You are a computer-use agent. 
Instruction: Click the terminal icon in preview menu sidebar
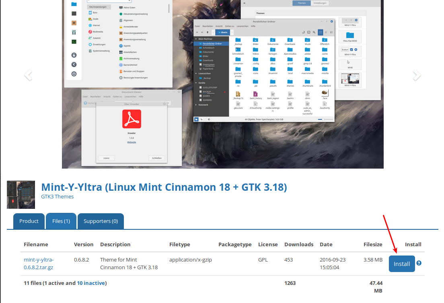pyautogui.click(x=74, y=13)
